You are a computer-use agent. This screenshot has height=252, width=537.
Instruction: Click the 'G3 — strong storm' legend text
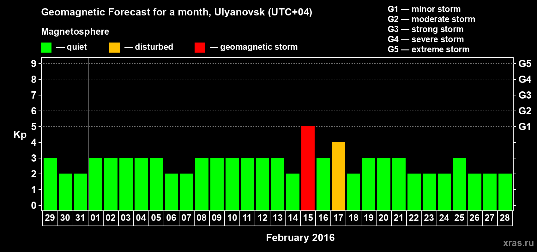tap(425, 29)
